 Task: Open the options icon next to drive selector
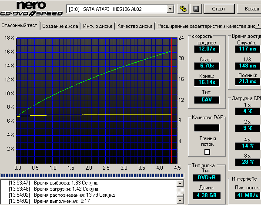183,9
